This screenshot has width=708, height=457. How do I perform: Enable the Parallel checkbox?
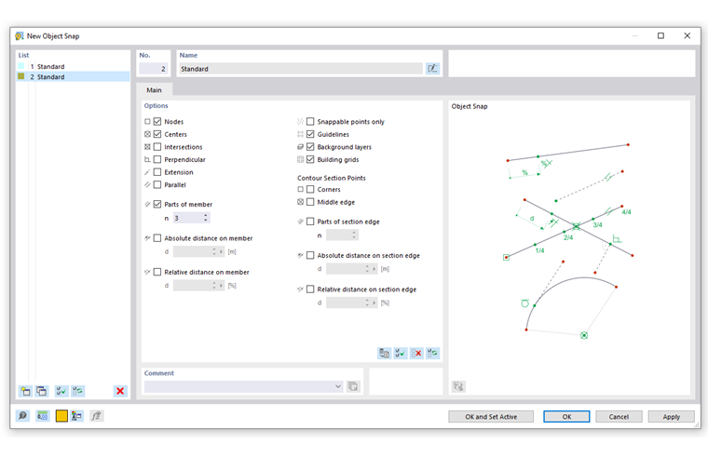click(157, 185)
